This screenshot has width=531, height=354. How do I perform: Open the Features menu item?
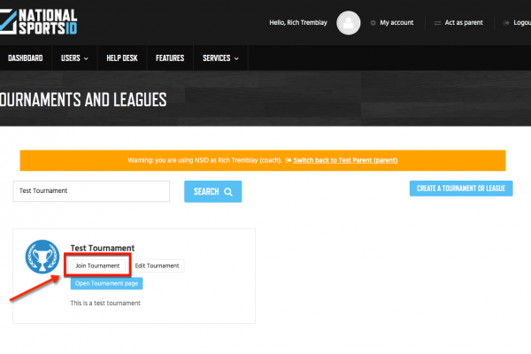pos(170,58)
